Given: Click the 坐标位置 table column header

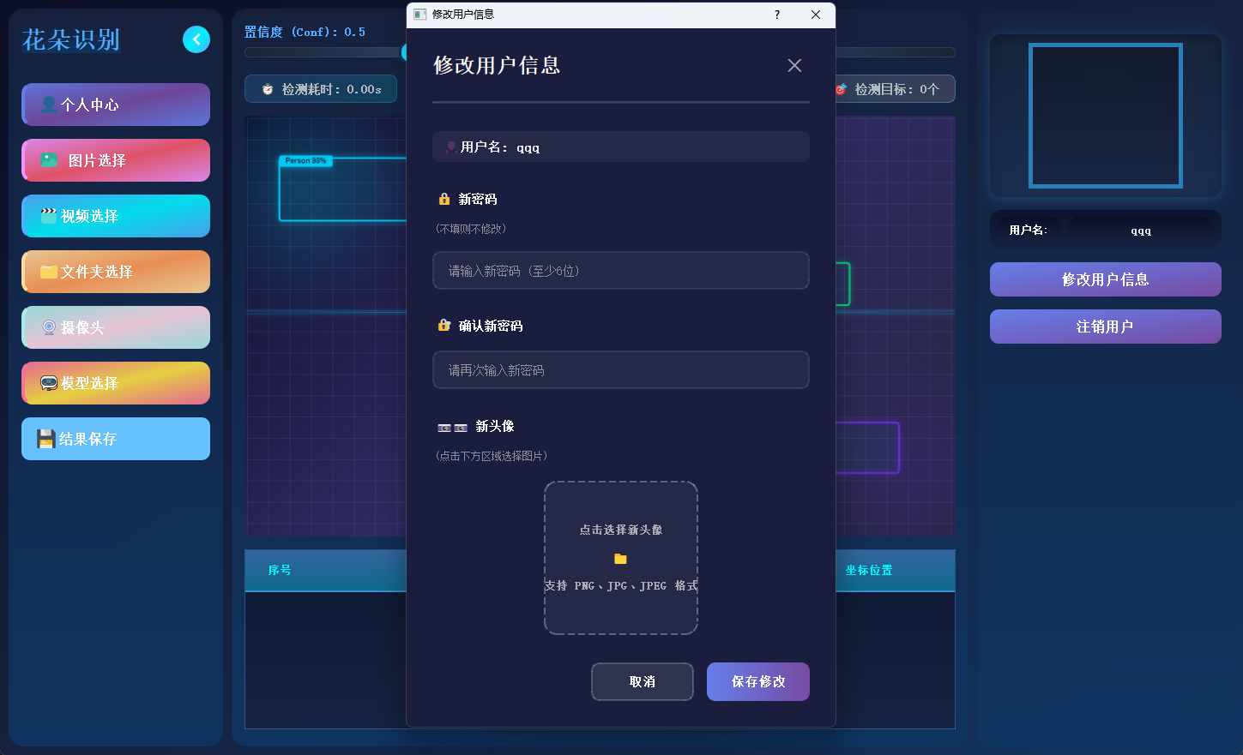Looking at the screenshot, I should coord(869,571).
